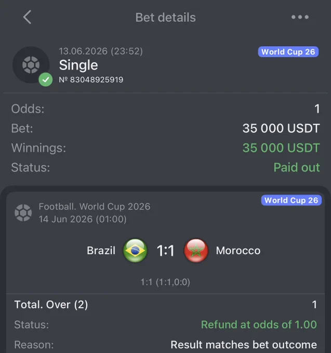Screen dimensions: 331x353
Task: Click Refund at odds of 1.00 status
Action: click(259, 324)
